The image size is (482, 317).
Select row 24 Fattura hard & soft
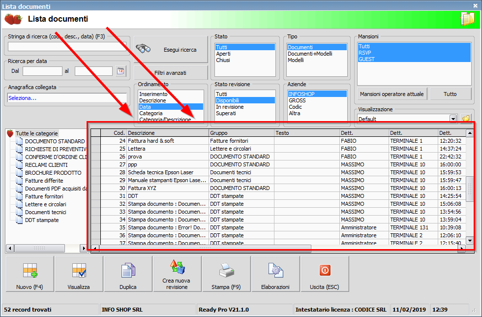(278, 141)
